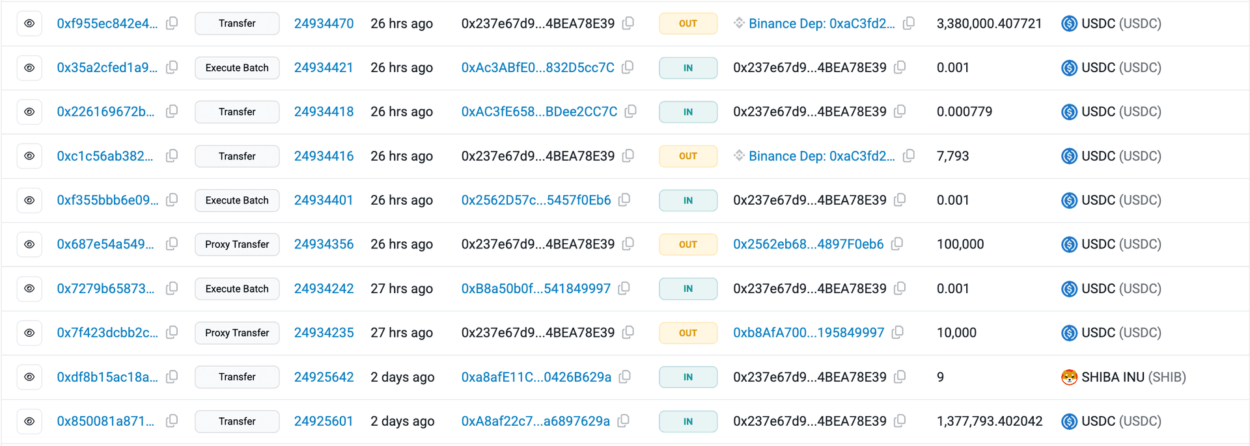Copy Binance Dep address in block 24934416 row
Viewport: 1250px width, 446px height.
pos(909,156)
